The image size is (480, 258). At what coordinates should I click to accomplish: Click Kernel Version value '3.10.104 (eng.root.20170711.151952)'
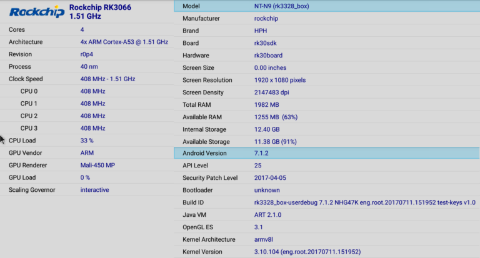pyautogui.click(x=307, y=252)
